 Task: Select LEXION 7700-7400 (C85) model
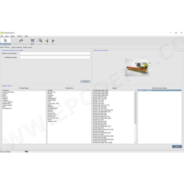pos(113,92)
